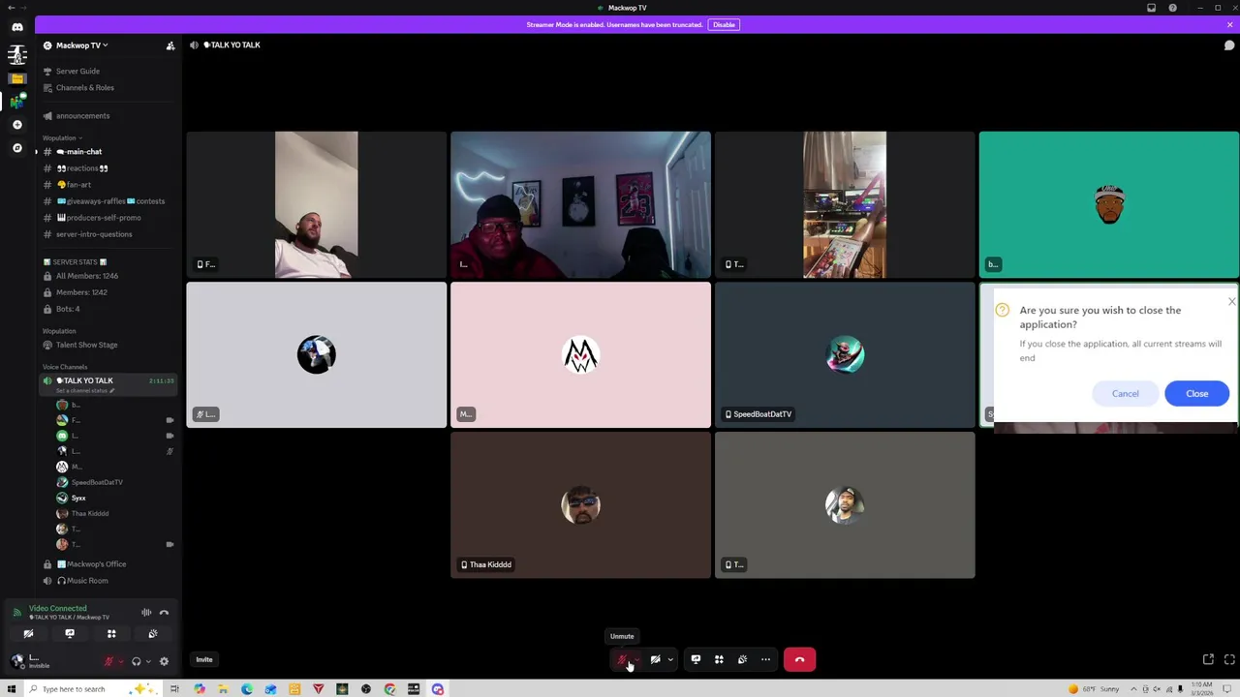Open Task View on the taskbar
1240x697 pixels.
174,689
